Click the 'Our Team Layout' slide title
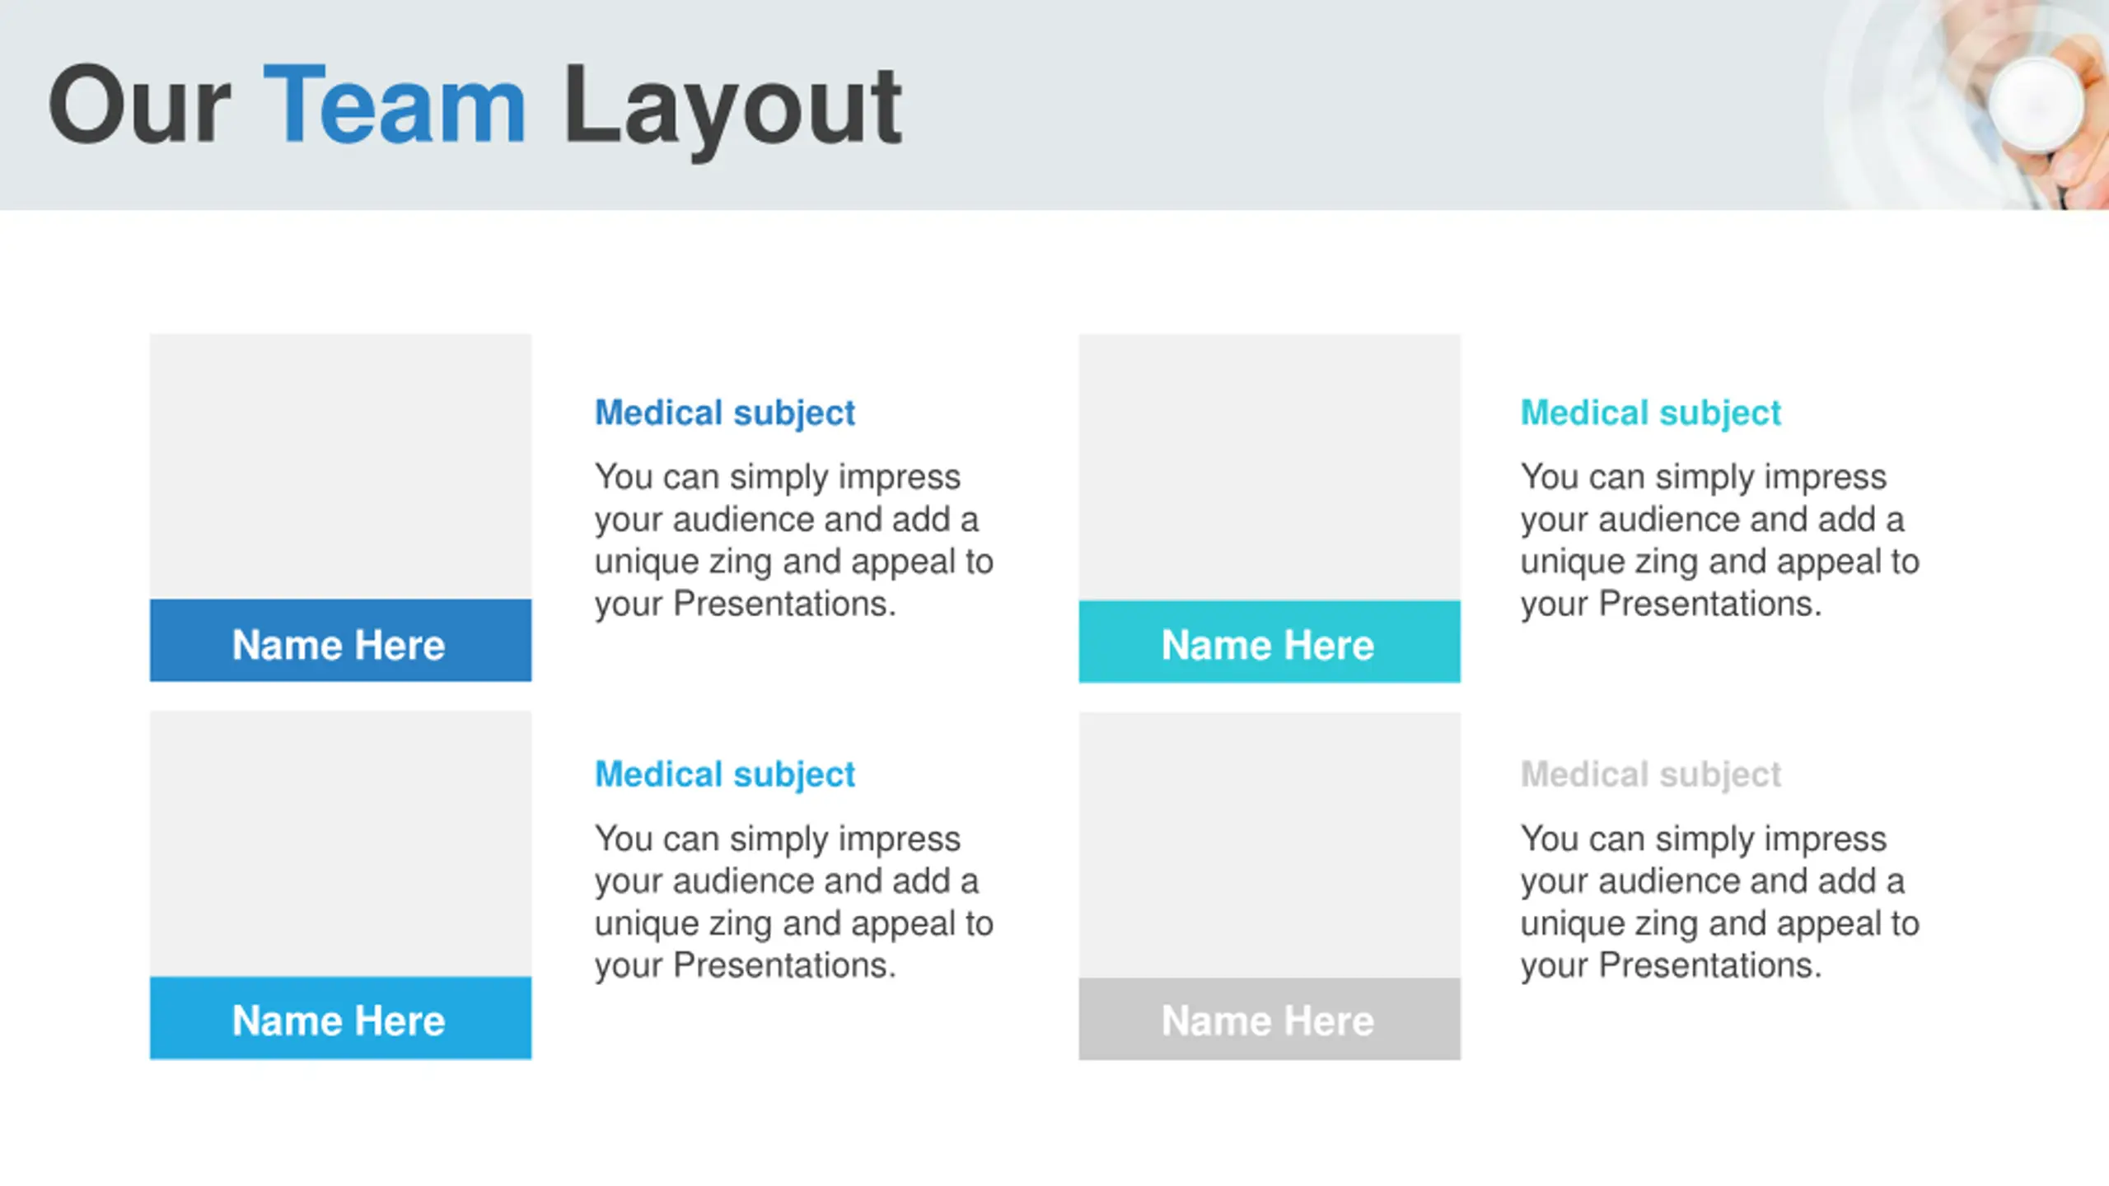Image resolution: width=2109 pixels, height=1186 pixels. pyautogui.click(x=475, y=107)
